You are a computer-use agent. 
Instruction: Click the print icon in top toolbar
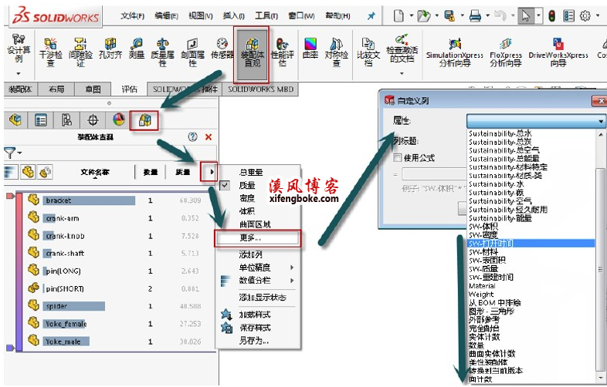[x=475, y=16]
